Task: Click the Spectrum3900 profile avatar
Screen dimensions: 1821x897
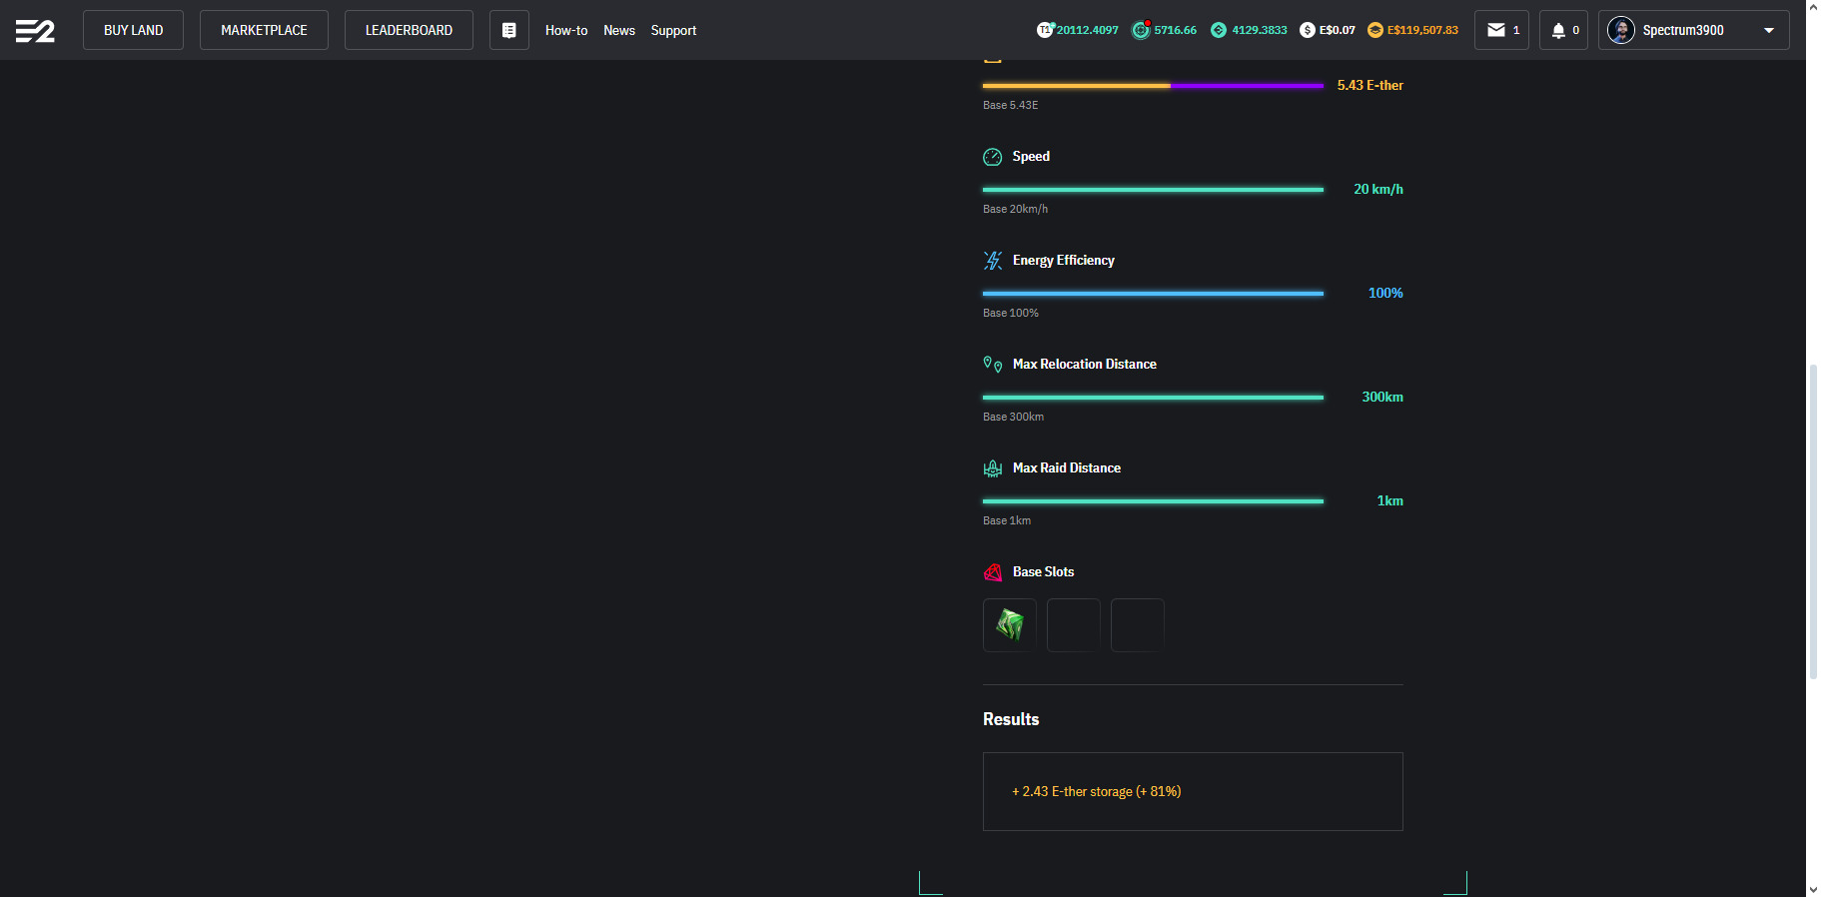Action: [1621, 30]
